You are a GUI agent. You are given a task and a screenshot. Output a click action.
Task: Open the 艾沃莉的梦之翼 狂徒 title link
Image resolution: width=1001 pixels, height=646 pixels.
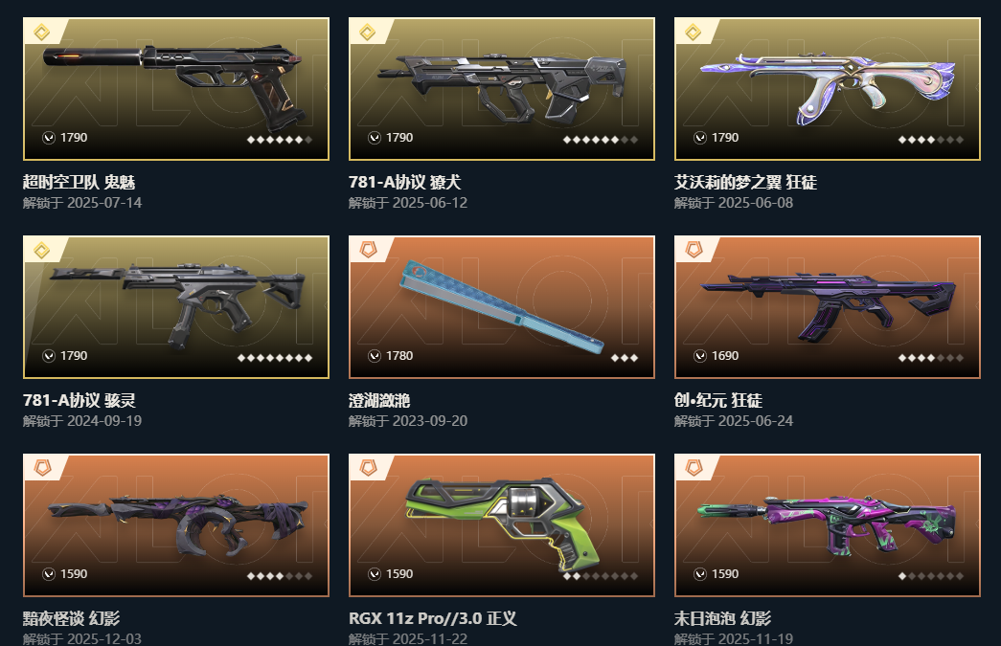[745, 183]
